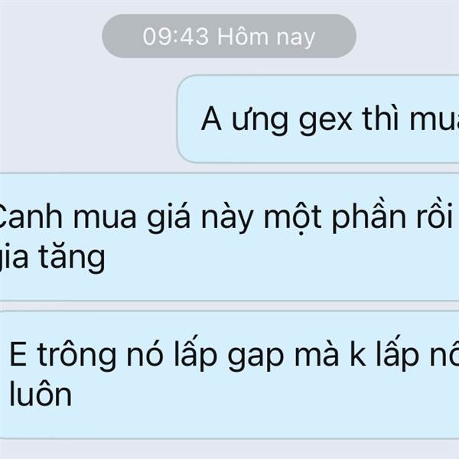This screenshot has height=459, width=459.
Task: Click the '09:43' time text
Action: [x=176, y=37]
